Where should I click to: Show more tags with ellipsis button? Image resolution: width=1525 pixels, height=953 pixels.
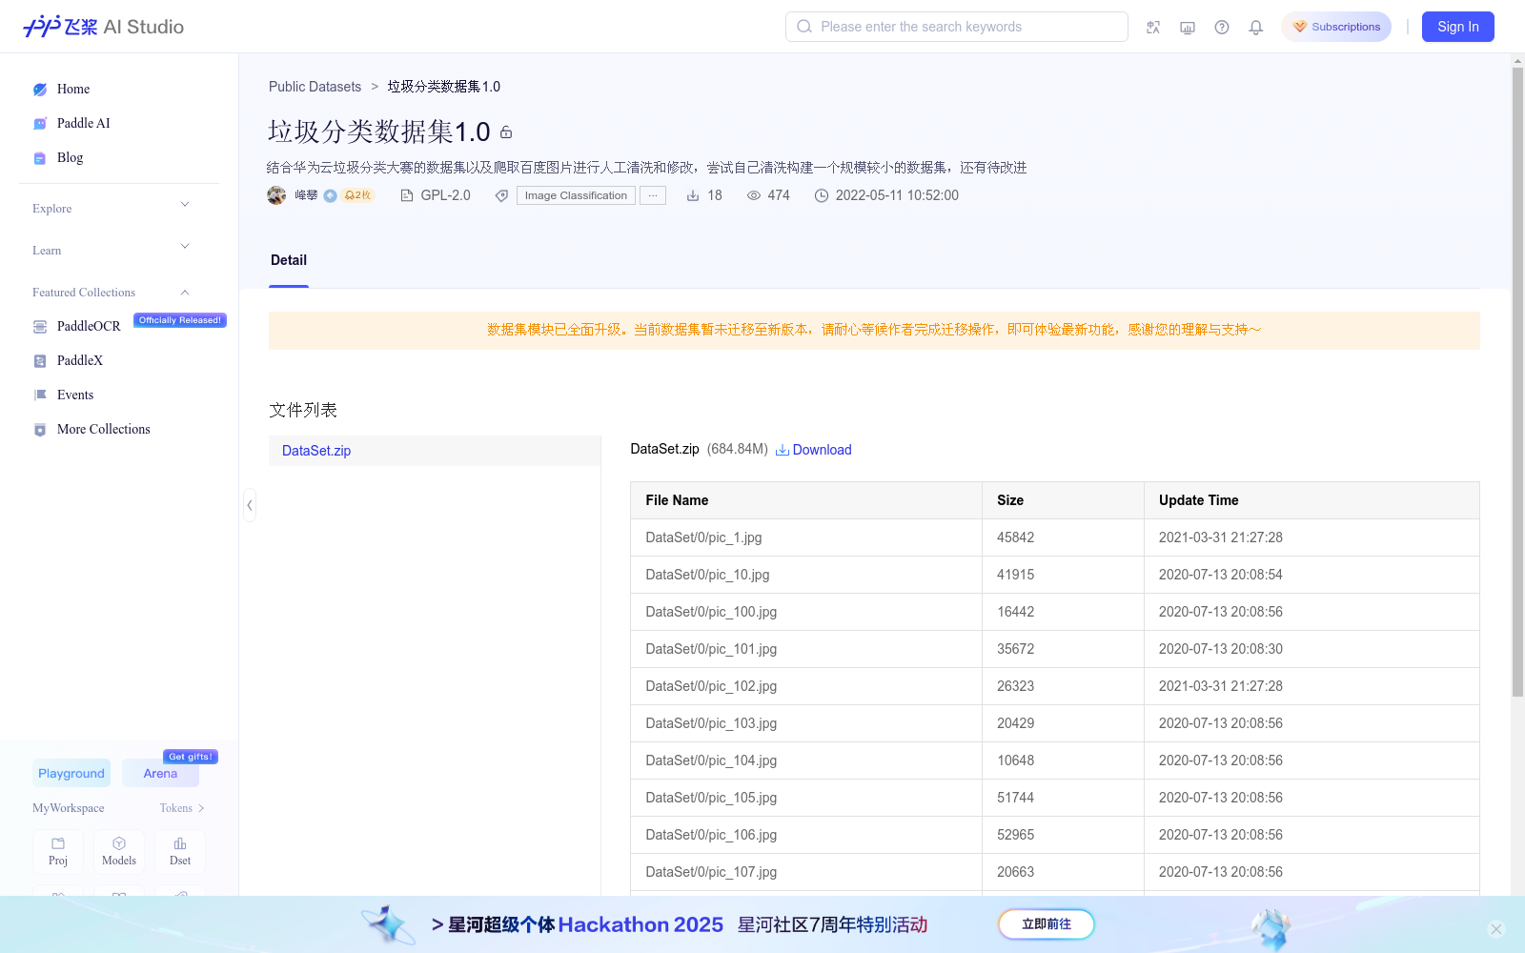653,195
